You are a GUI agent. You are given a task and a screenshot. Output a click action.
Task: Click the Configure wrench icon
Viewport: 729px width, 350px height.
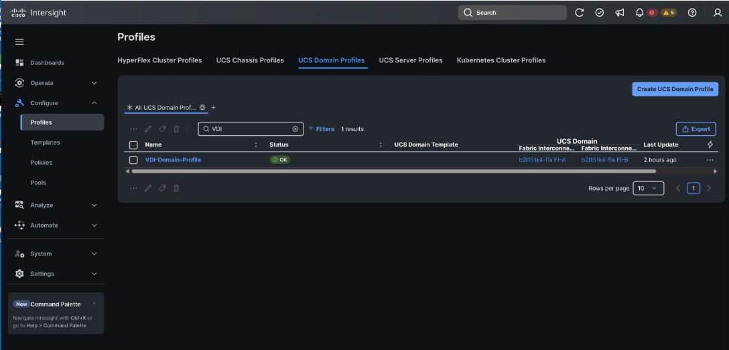pos(19,103)
